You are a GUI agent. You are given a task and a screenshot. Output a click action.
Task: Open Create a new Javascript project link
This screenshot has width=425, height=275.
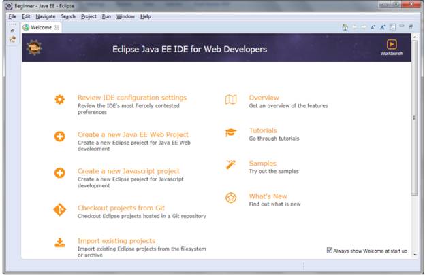tap(129, 171)
